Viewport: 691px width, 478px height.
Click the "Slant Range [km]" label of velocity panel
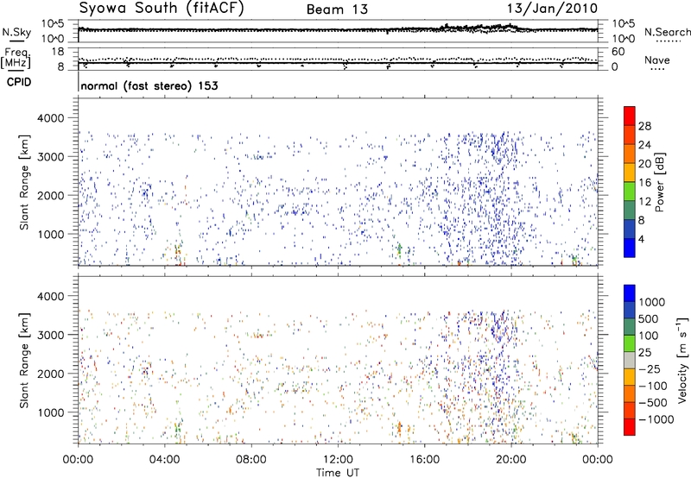(x=24, y=360)
